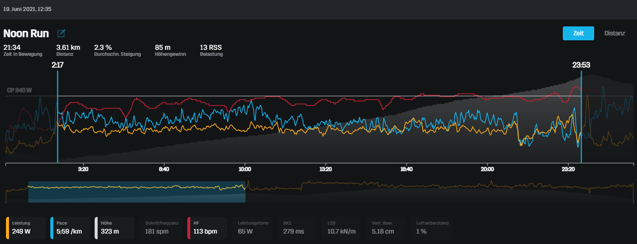Click the Noon Run activity title
The height and width of the screenshot is (244, 637).
[x=26, y=34]
